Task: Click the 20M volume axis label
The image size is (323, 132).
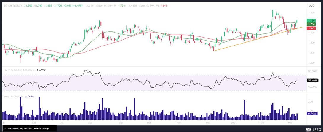Action: pyautogui.click(x=311, y=102)
